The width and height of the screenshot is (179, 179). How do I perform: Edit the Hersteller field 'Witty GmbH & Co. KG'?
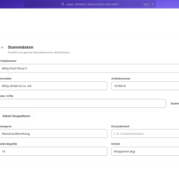pyautogui.click(x=53, y=86)
